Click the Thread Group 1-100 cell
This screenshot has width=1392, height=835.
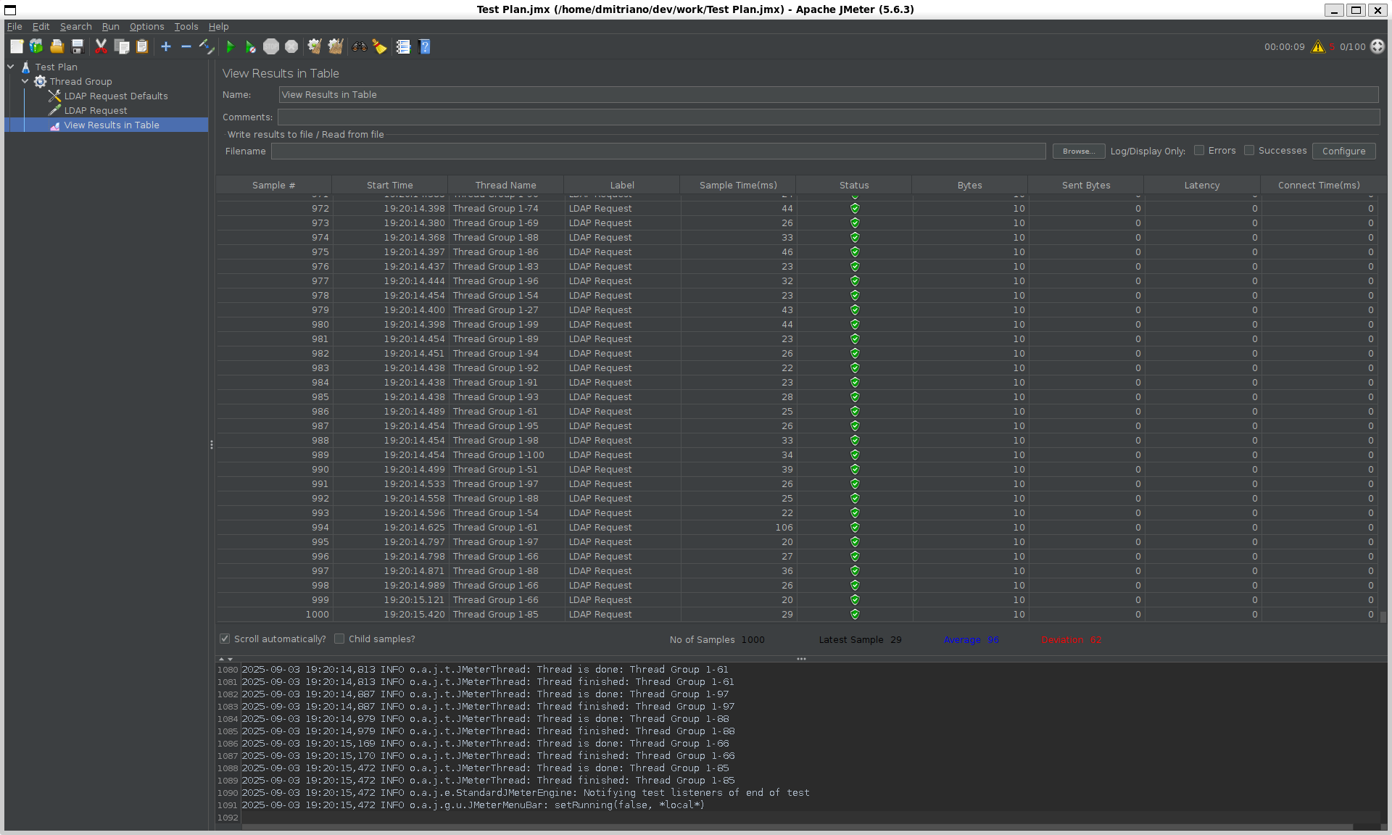click(x=506, y=454)
